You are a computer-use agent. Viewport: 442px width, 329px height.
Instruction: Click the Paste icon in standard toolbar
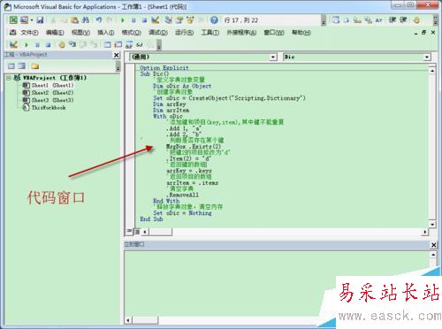pyautogui.click(x=74, y=20)
